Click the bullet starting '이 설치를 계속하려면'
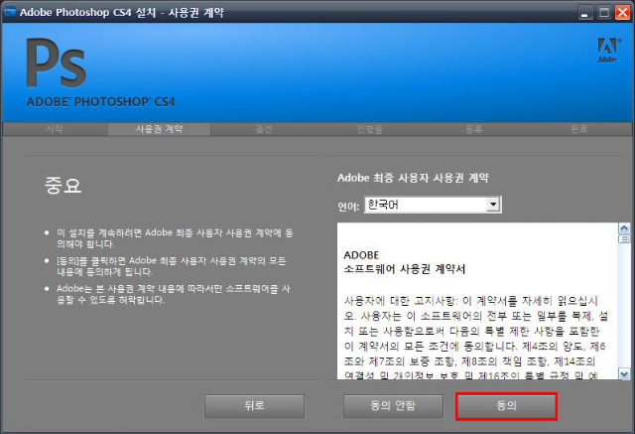The height and width of the screenshot is (434, 635). [175, 238]
